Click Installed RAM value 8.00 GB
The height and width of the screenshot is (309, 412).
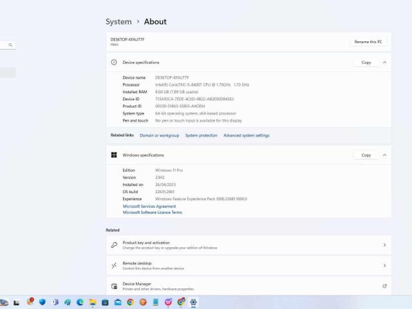(x=176, y=91)
